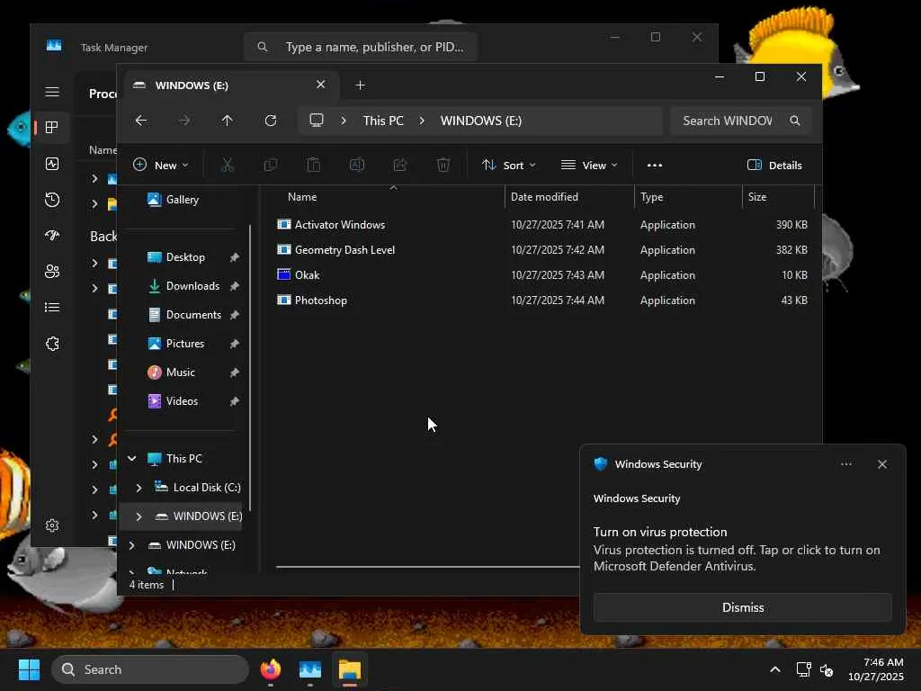Click the Refresh icon in File Explorer
The height and width of the screenshot is (691, 921).
pos(271,121)
